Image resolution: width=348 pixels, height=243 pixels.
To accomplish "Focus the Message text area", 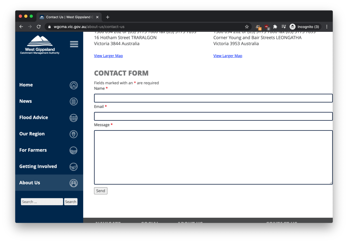I will click(x=213, y=157).
